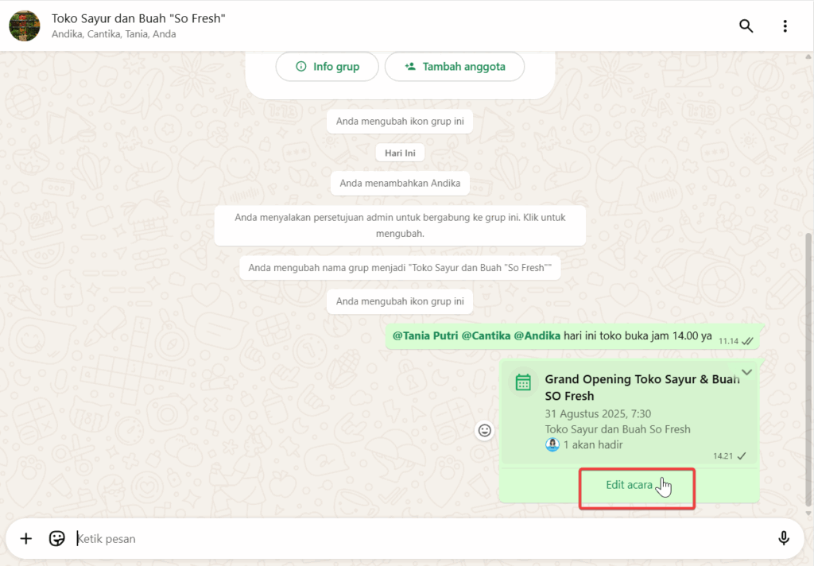814x566 pixels.
Task: Open the Grand Opening event title
Action: click(x=641, y=387)
